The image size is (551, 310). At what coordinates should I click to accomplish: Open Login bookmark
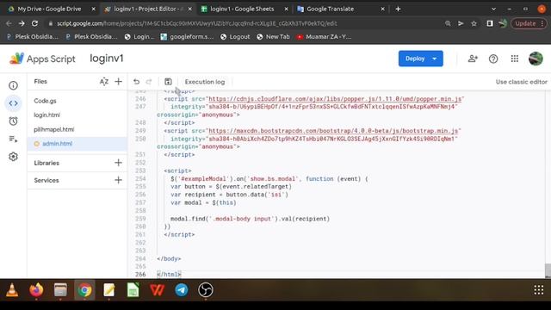point(139,36)
